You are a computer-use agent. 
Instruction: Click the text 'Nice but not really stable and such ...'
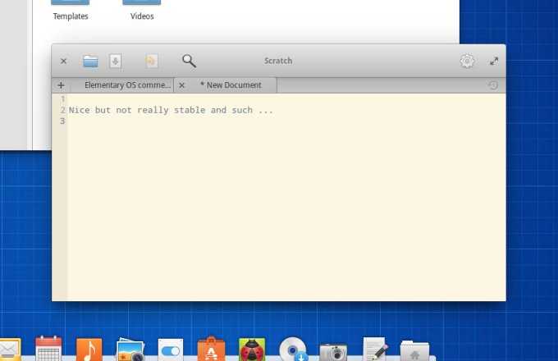pyautogui.click(x=171, y=110)
